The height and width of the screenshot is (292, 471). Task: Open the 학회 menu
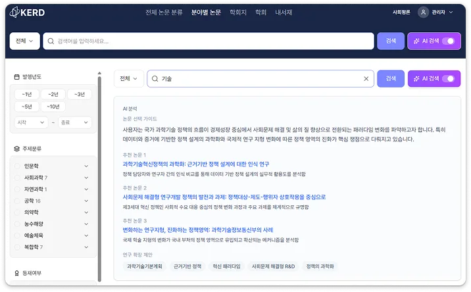coord(260,12)
